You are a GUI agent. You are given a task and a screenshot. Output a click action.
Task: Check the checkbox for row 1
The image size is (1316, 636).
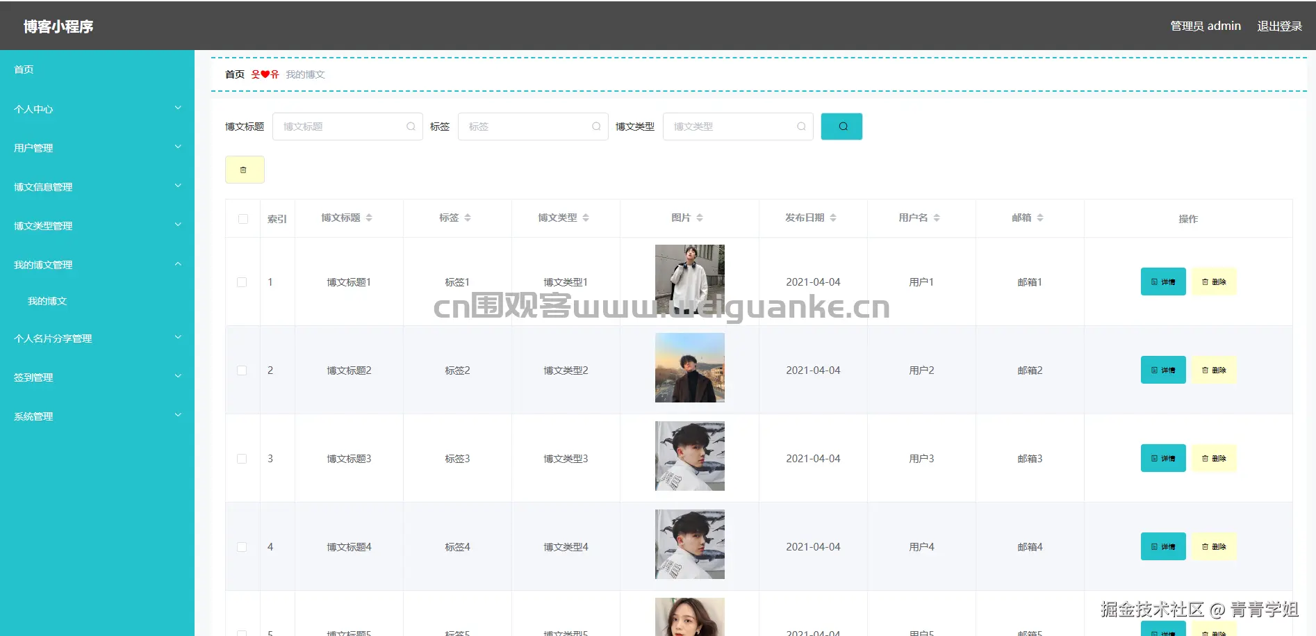point(242,282)
